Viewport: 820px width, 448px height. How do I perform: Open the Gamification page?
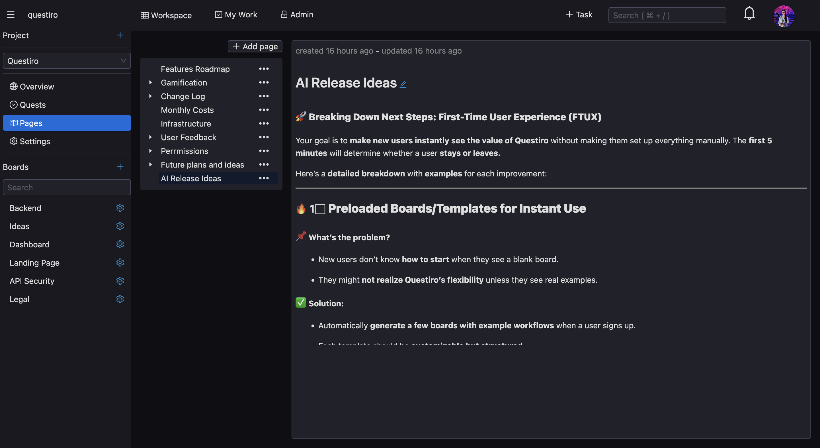coord(184,83)
